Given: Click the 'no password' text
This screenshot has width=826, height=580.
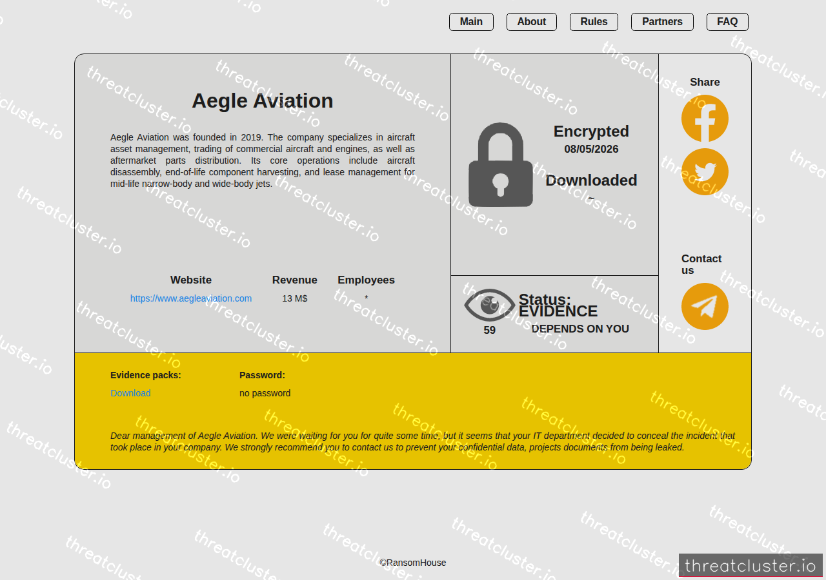Looking at the screenshot, I should click(265, 393).
